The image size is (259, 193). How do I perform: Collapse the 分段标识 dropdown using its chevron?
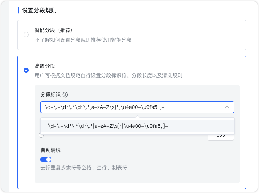(227, 107)
